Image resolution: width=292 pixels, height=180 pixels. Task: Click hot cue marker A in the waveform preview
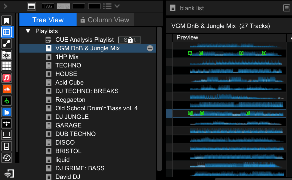(190, 53)
